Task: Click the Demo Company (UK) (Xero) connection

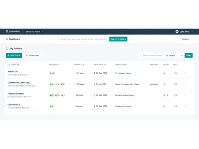Action: 127,84
